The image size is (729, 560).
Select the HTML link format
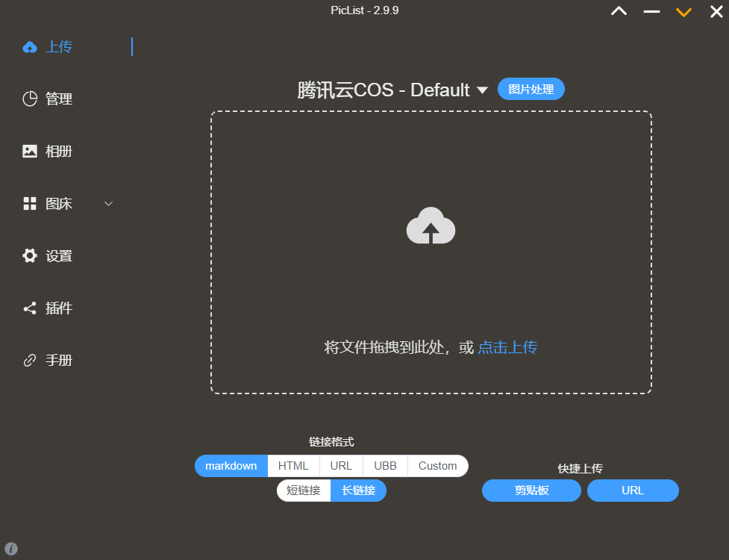point(293,466)
